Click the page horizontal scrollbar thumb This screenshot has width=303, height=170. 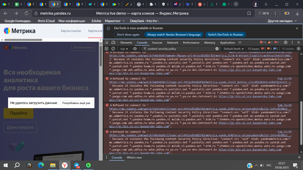[23, 40]
